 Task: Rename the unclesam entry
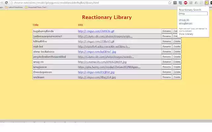click(x=167, y=77)
